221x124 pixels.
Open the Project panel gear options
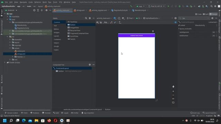click(47, 10)
